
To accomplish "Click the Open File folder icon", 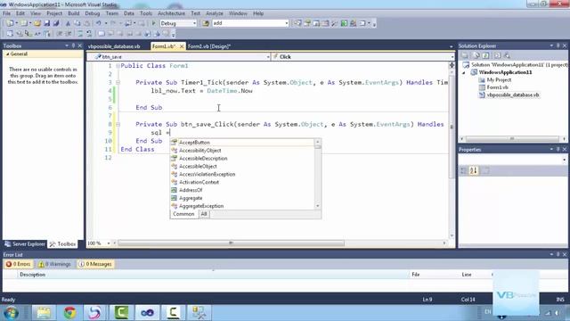I will click(x=37, y=23).
